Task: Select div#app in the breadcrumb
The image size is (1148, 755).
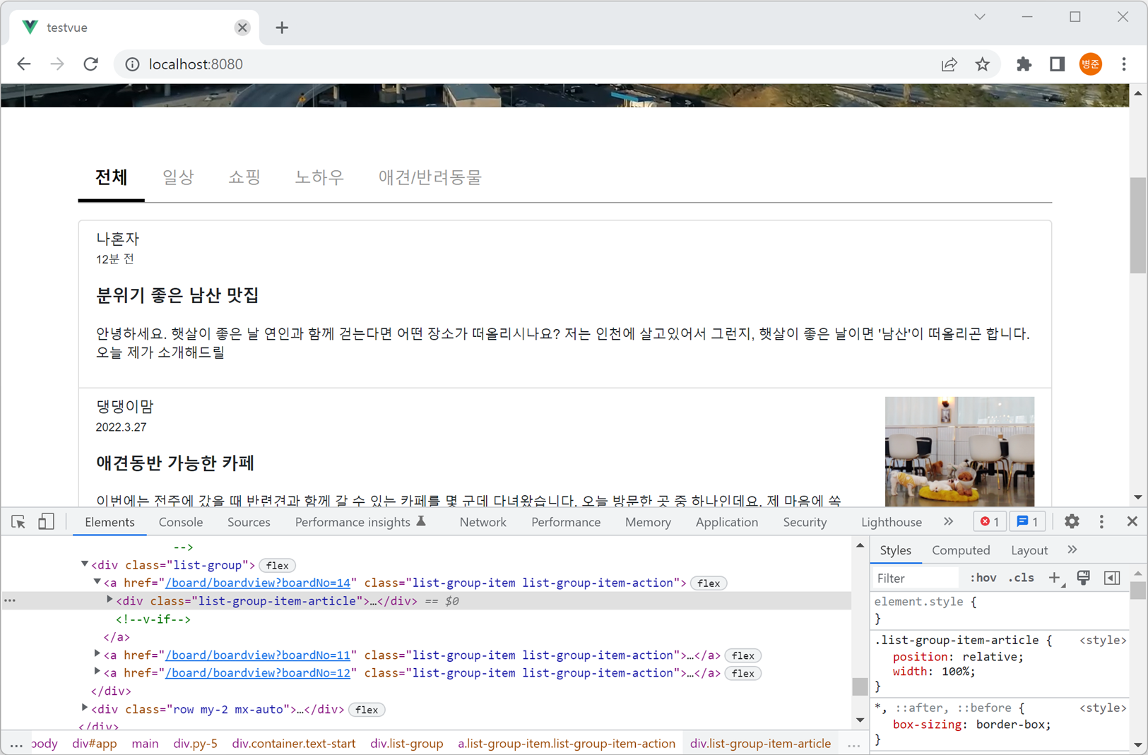Action: (95, 744)
